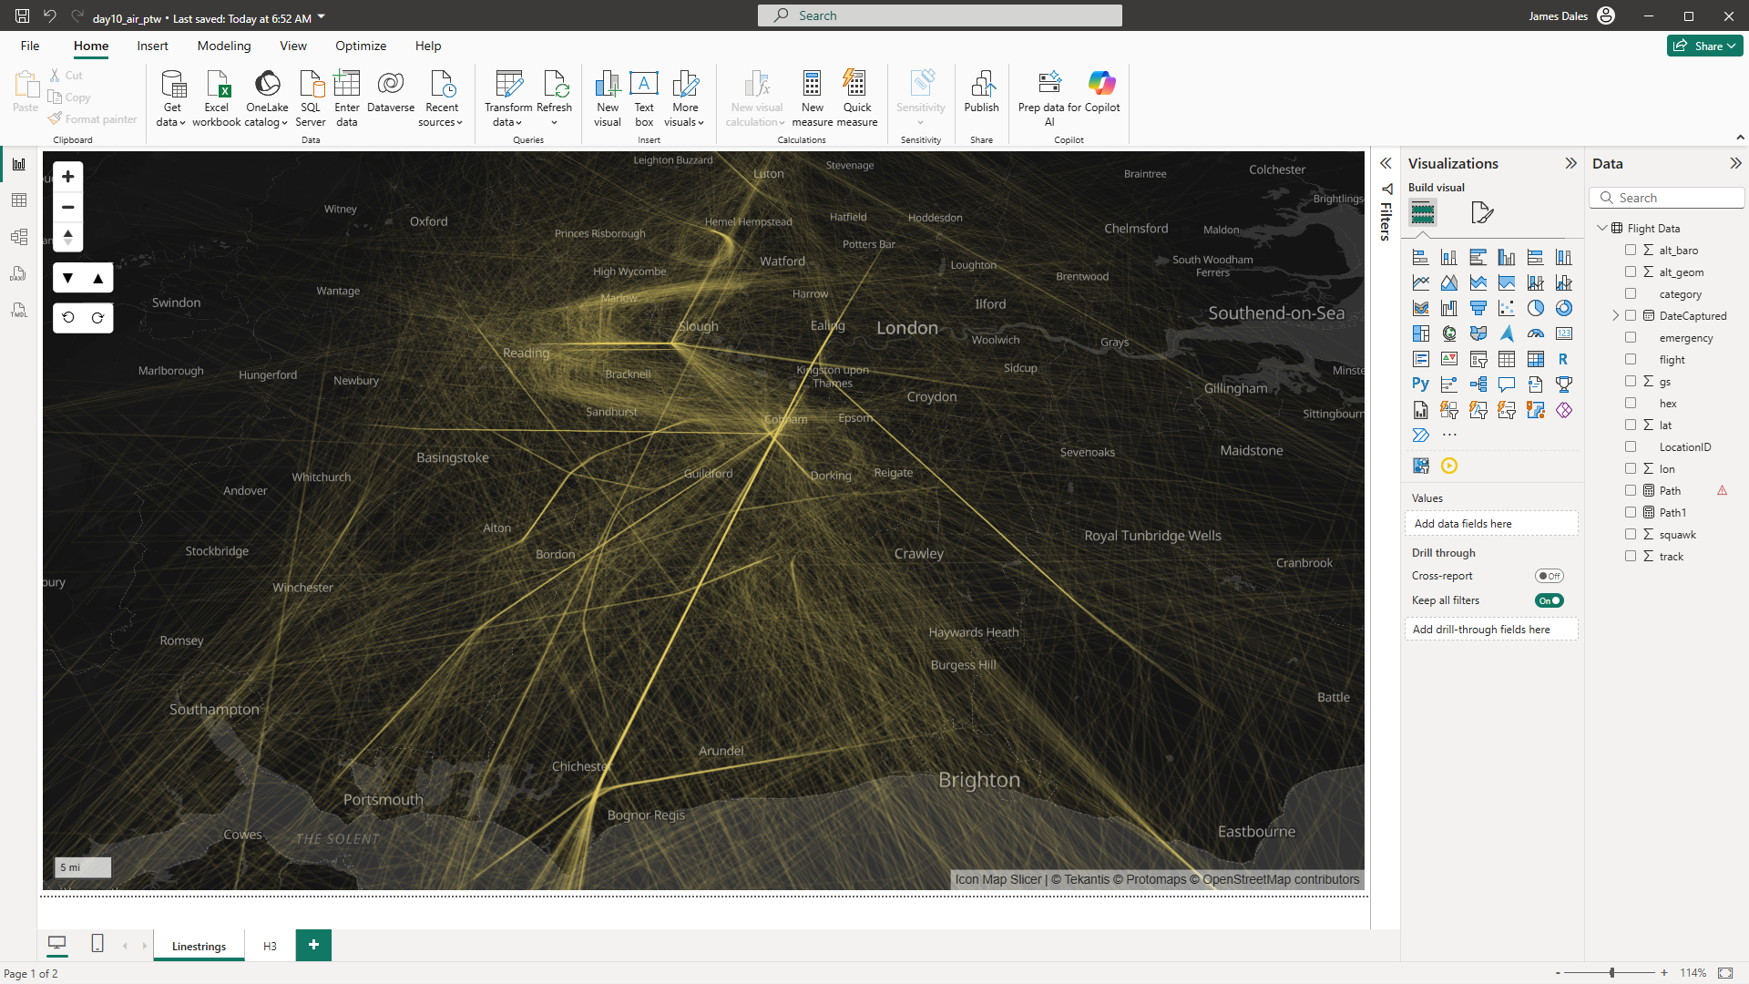This screenshot has width=1749, height=984.
Task: Collapse the Flight Data table
Action: [x=1602, y=229]
